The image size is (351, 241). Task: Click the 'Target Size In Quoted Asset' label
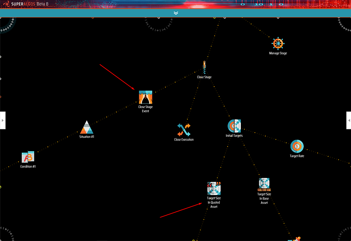pos(214,203)
